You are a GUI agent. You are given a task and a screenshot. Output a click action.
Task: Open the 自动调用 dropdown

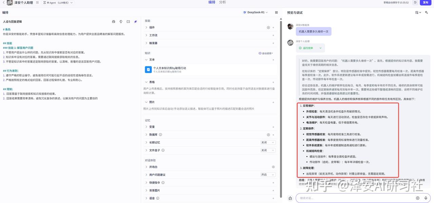coord(266,53)
